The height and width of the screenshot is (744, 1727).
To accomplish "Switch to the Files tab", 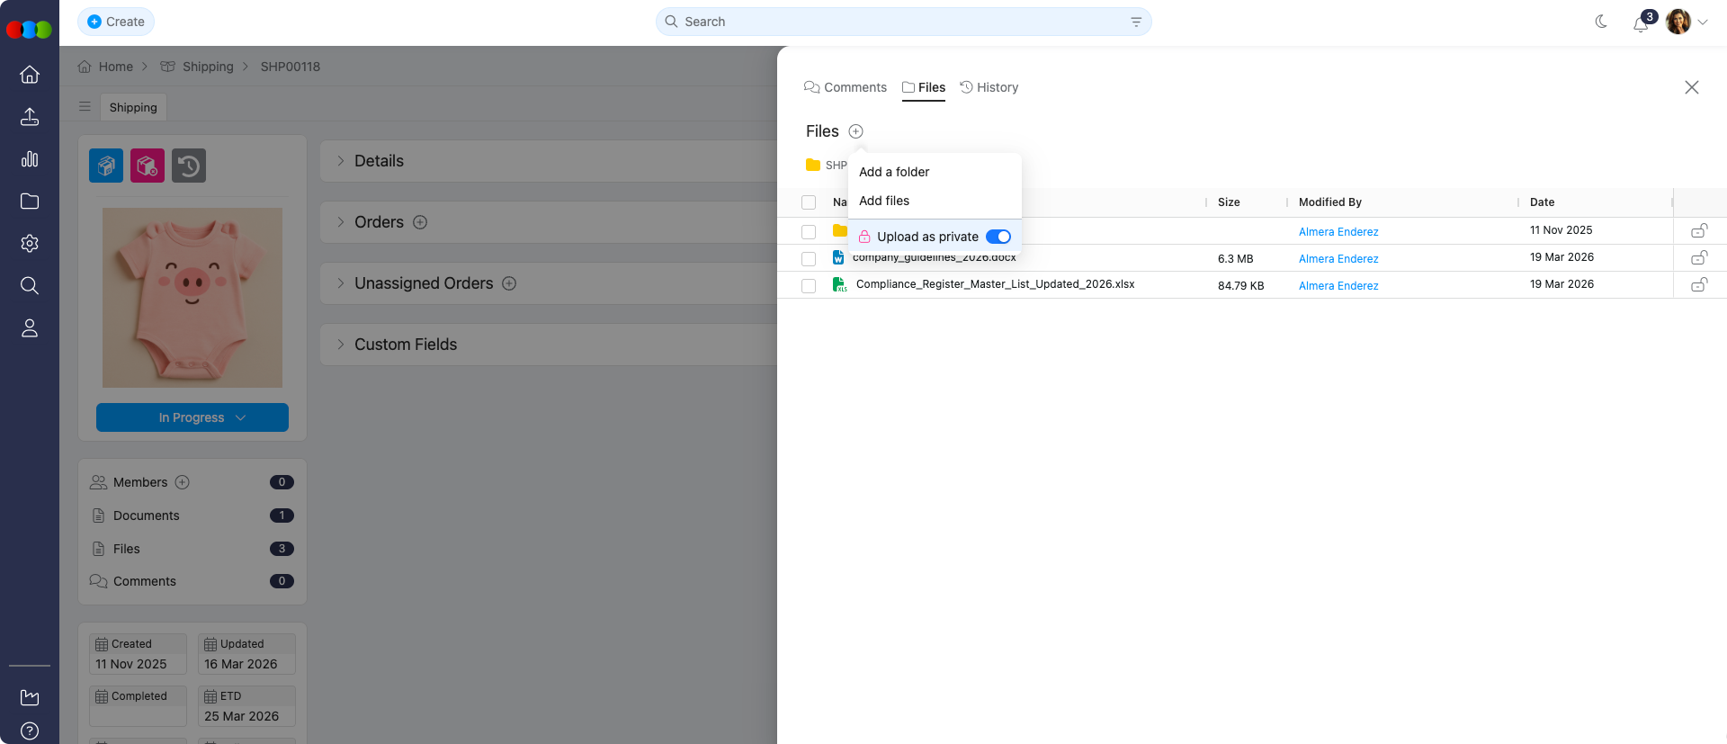I will (924, 87).
